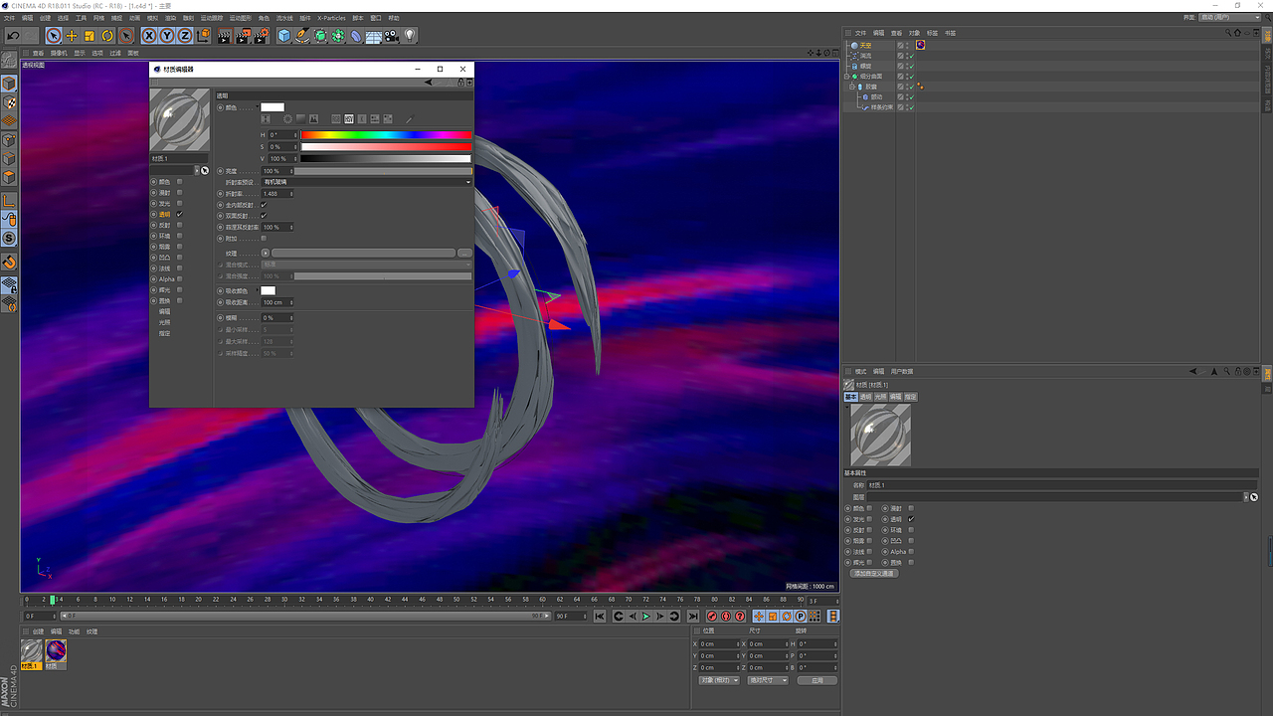This screenshot has width=1273, height=716.
Task: Open the 折射率预设 dropdown showing 有机玻璃
Action: click(367, 182)
